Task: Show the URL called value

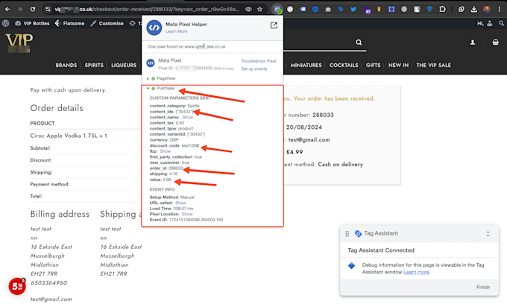Action: pos(180,203)
